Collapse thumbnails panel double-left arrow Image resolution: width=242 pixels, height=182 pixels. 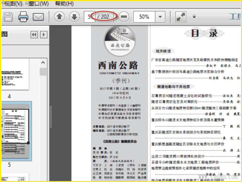34,35
